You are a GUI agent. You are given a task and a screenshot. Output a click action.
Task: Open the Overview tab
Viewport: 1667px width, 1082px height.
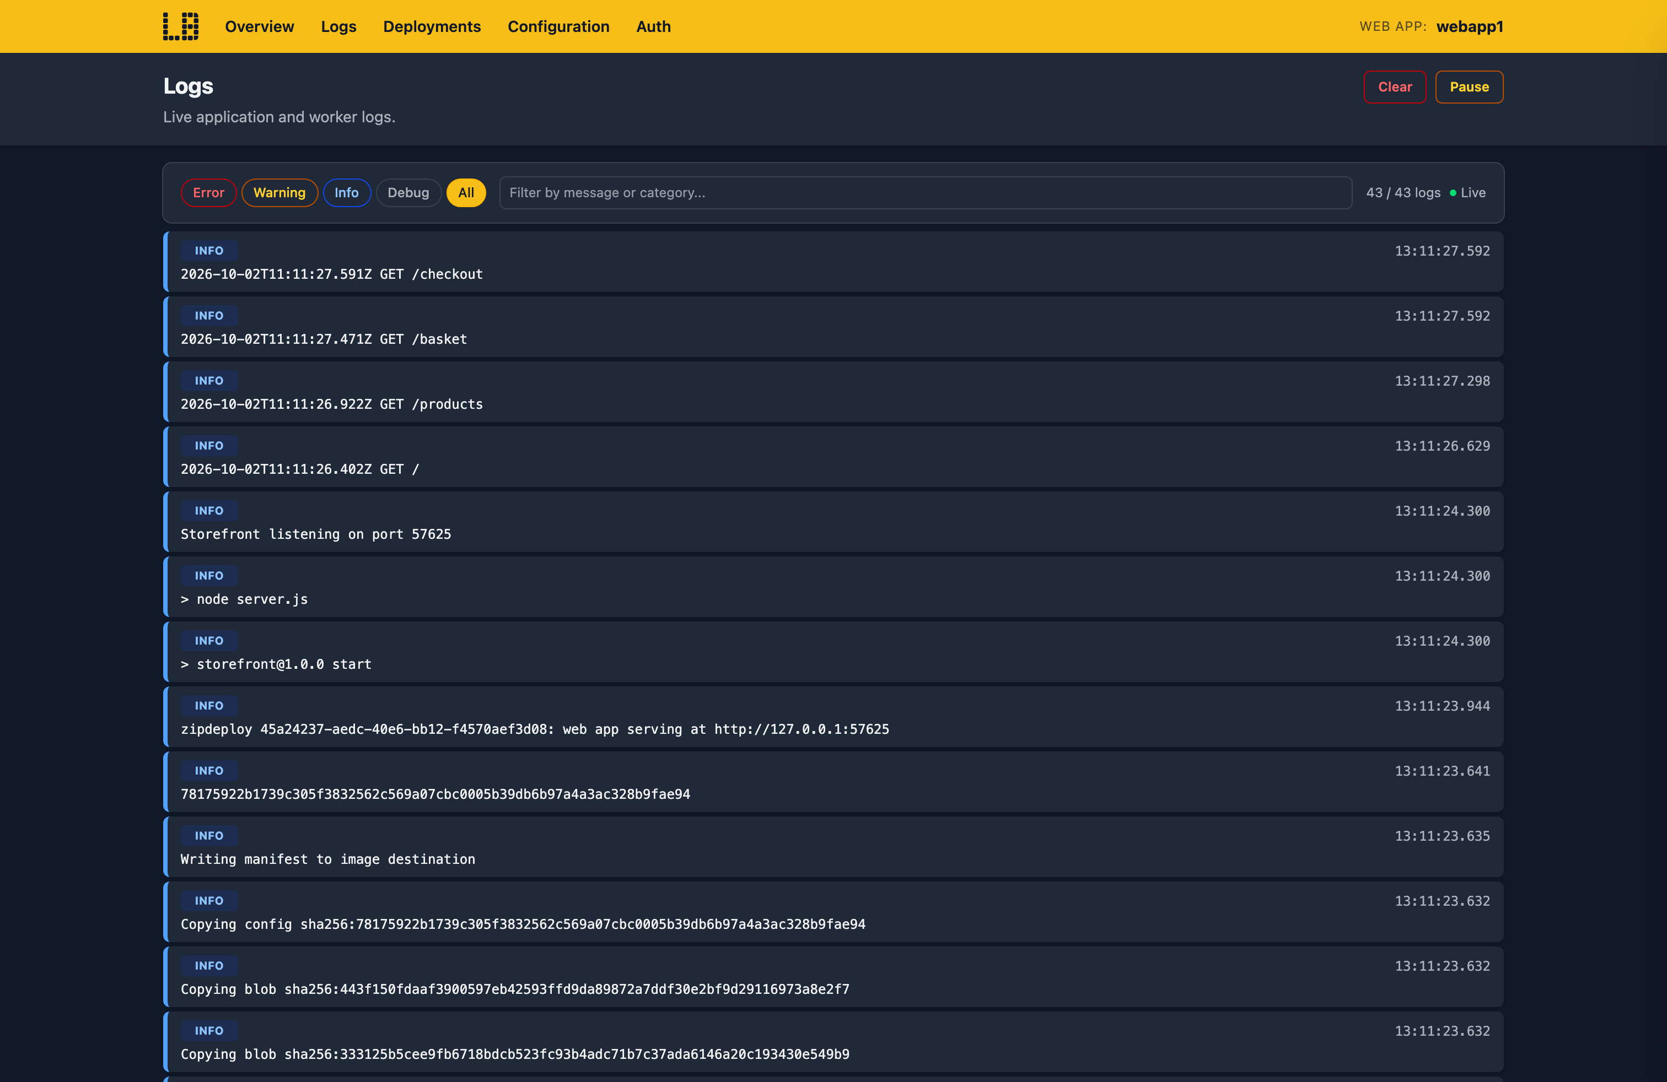pos(259,26)
